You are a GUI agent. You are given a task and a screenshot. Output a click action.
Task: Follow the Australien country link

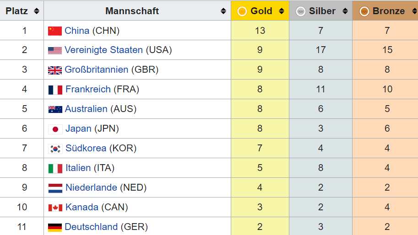(87, 109)
